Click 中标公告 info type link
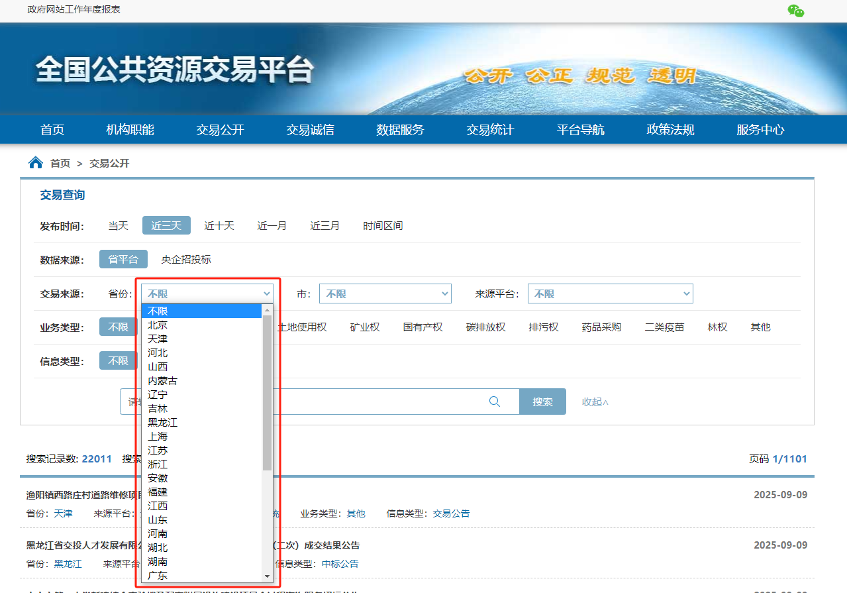Viewport: 847px width, 593px height. [340, 564]
